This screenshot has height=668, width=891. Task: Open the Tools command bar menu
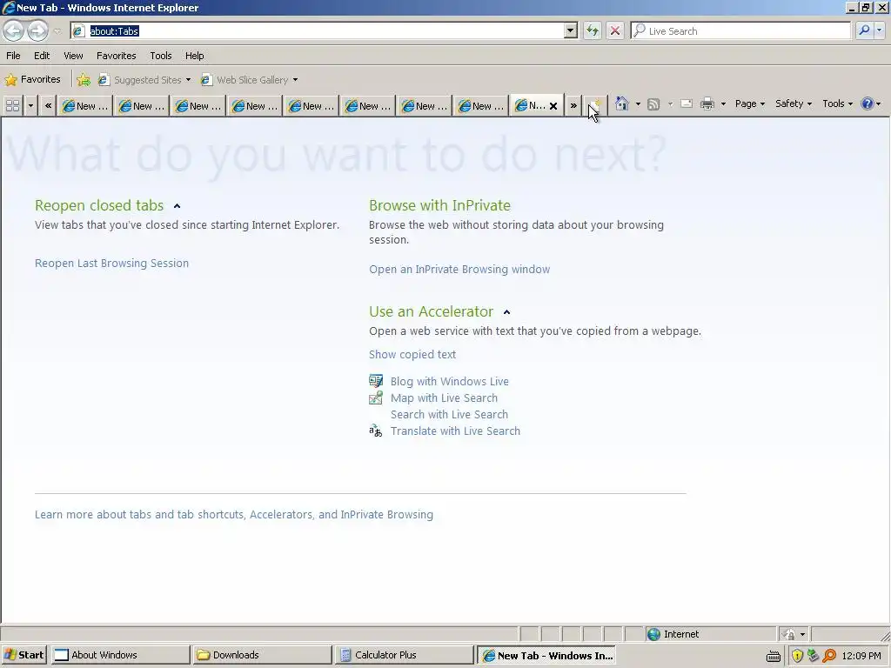click(837, 104)
